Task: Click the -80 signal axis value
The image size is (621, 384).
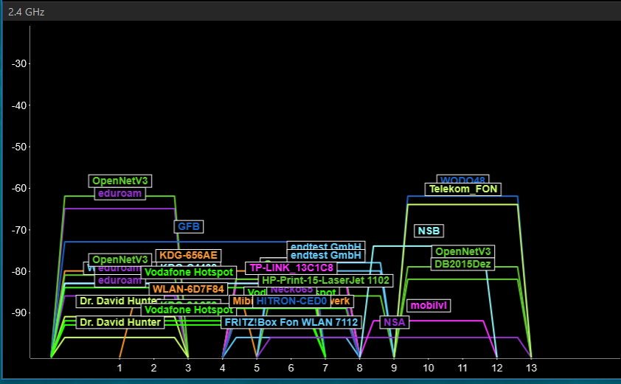Action: [x=19, y=271]
